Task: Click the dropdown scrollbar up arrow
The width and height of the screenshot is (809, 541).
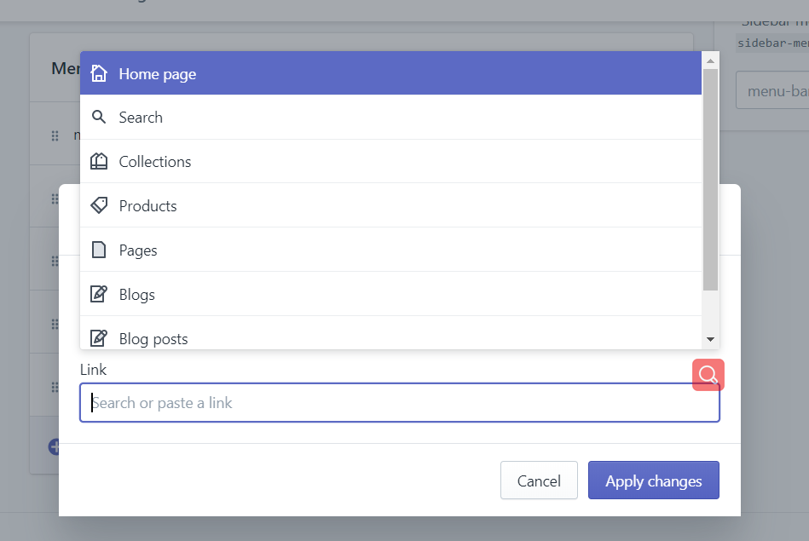Action: pos(710,60)
